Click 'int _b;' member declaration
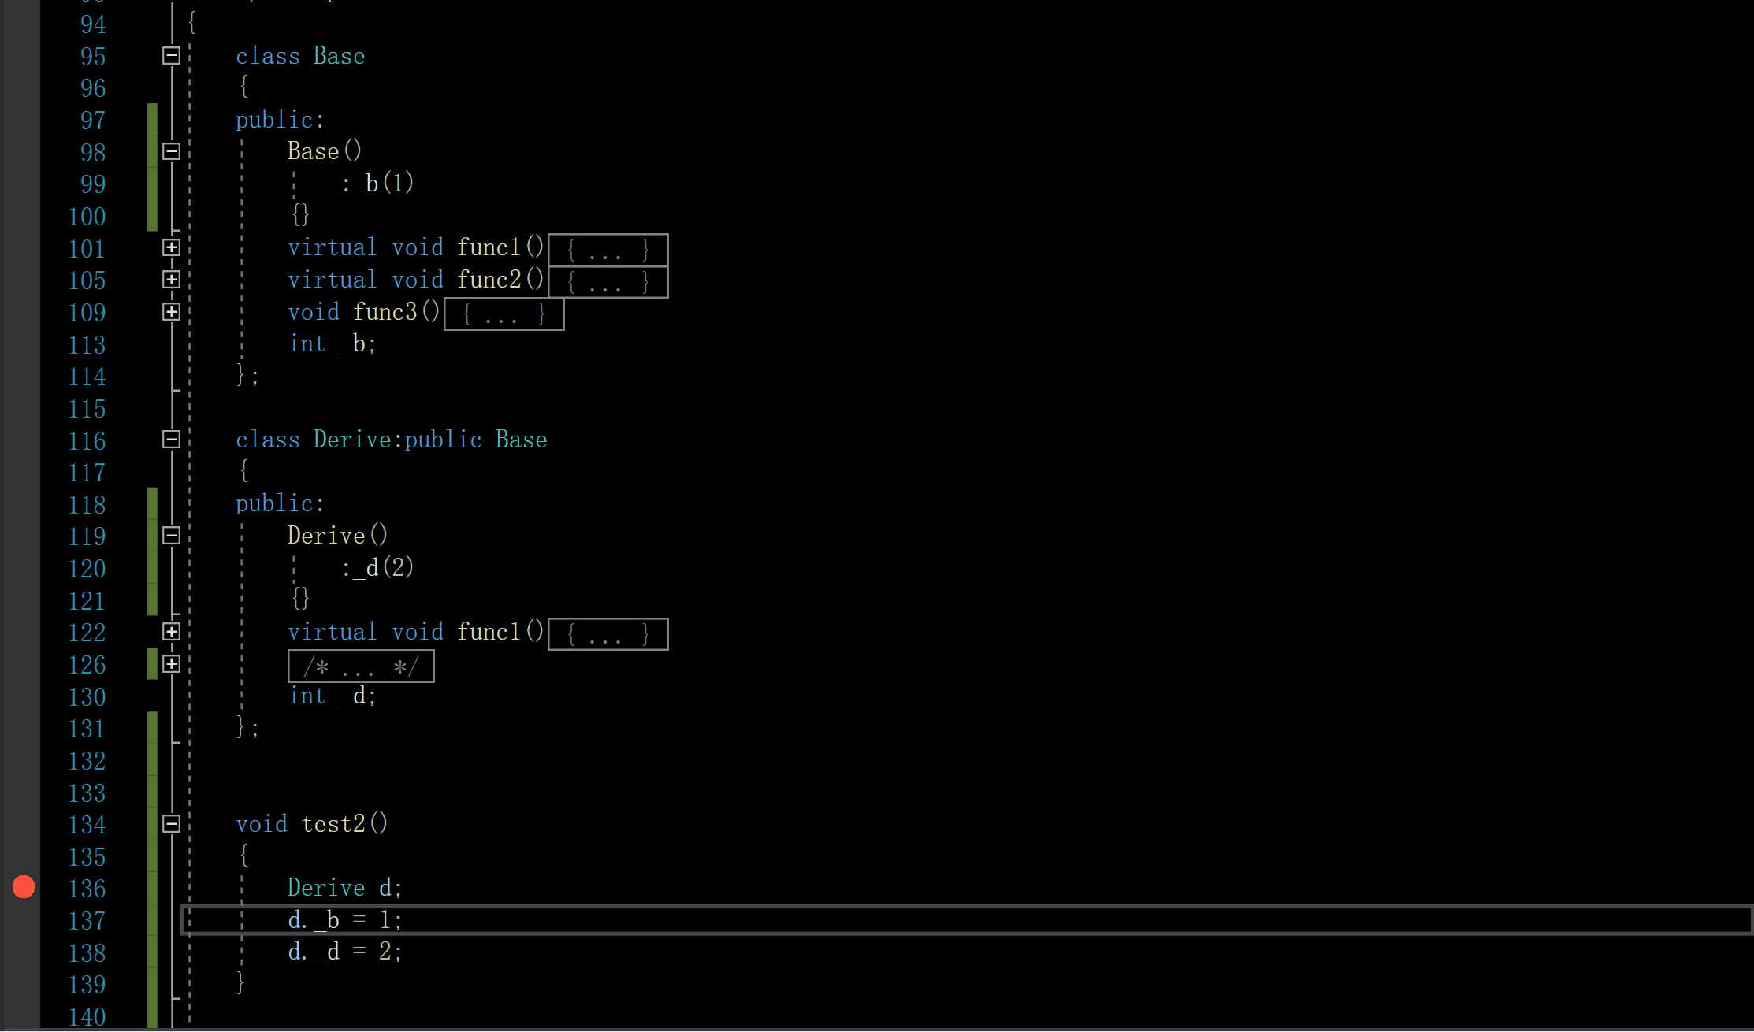Image resolution: width=1754 pixels, height=1032 pixels. click(333, 344)
